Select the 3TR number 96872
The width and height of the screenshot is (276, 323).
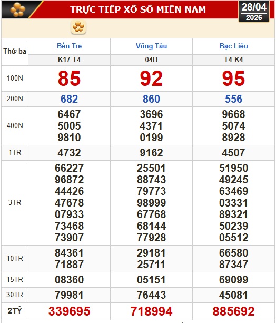tap(69, 180)
